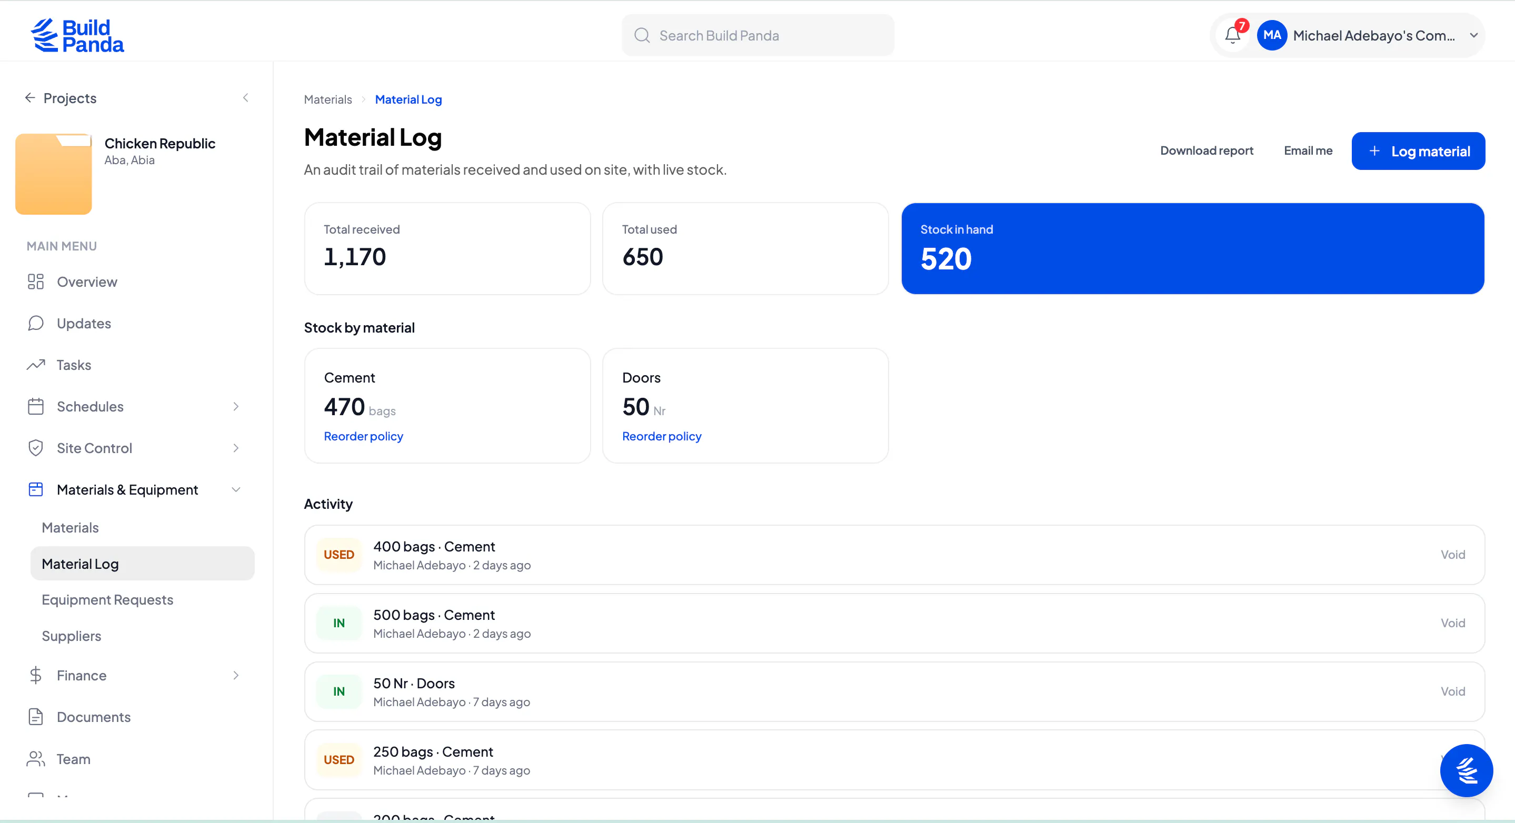Click the Team people icon
Screen dimensions: 1515x823
click(36, 759)
